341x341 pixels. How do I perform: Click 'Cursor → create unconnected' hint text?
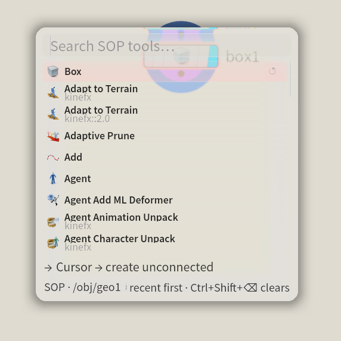(129, 267)
